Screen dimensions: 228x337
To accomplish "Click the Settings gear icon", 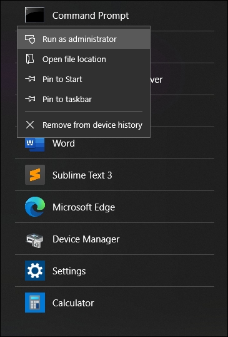I will pos(35,271).
